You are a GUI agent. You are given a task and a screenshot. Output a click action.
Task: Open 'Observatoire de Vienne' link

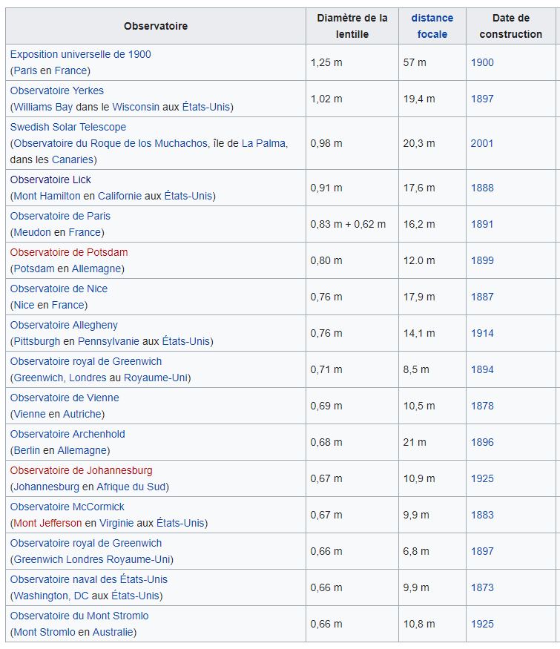[65, 398]
